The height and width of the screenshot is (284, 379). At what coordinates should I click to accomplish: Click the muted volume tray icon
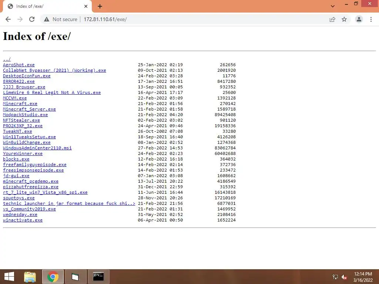[344, 277]
